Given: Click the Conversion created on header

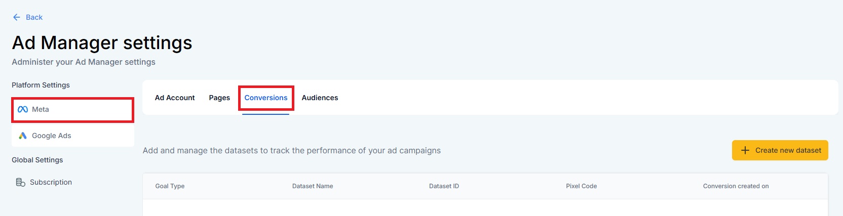Looking at the screenshot, I should click(x=736, y=186).
